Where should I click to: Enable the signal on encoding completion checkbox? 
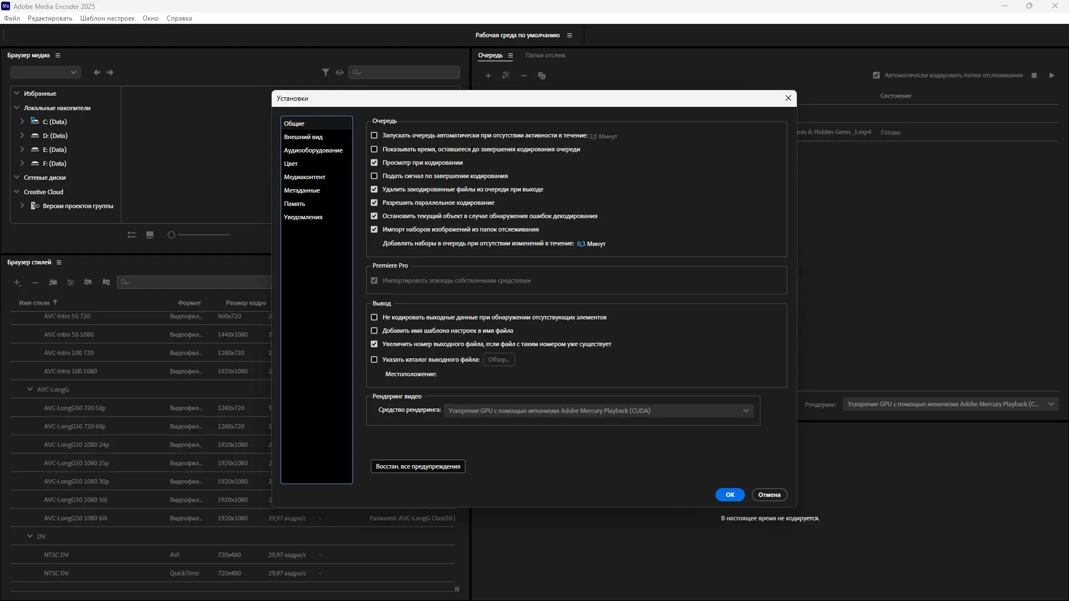[x=374, y=176]
